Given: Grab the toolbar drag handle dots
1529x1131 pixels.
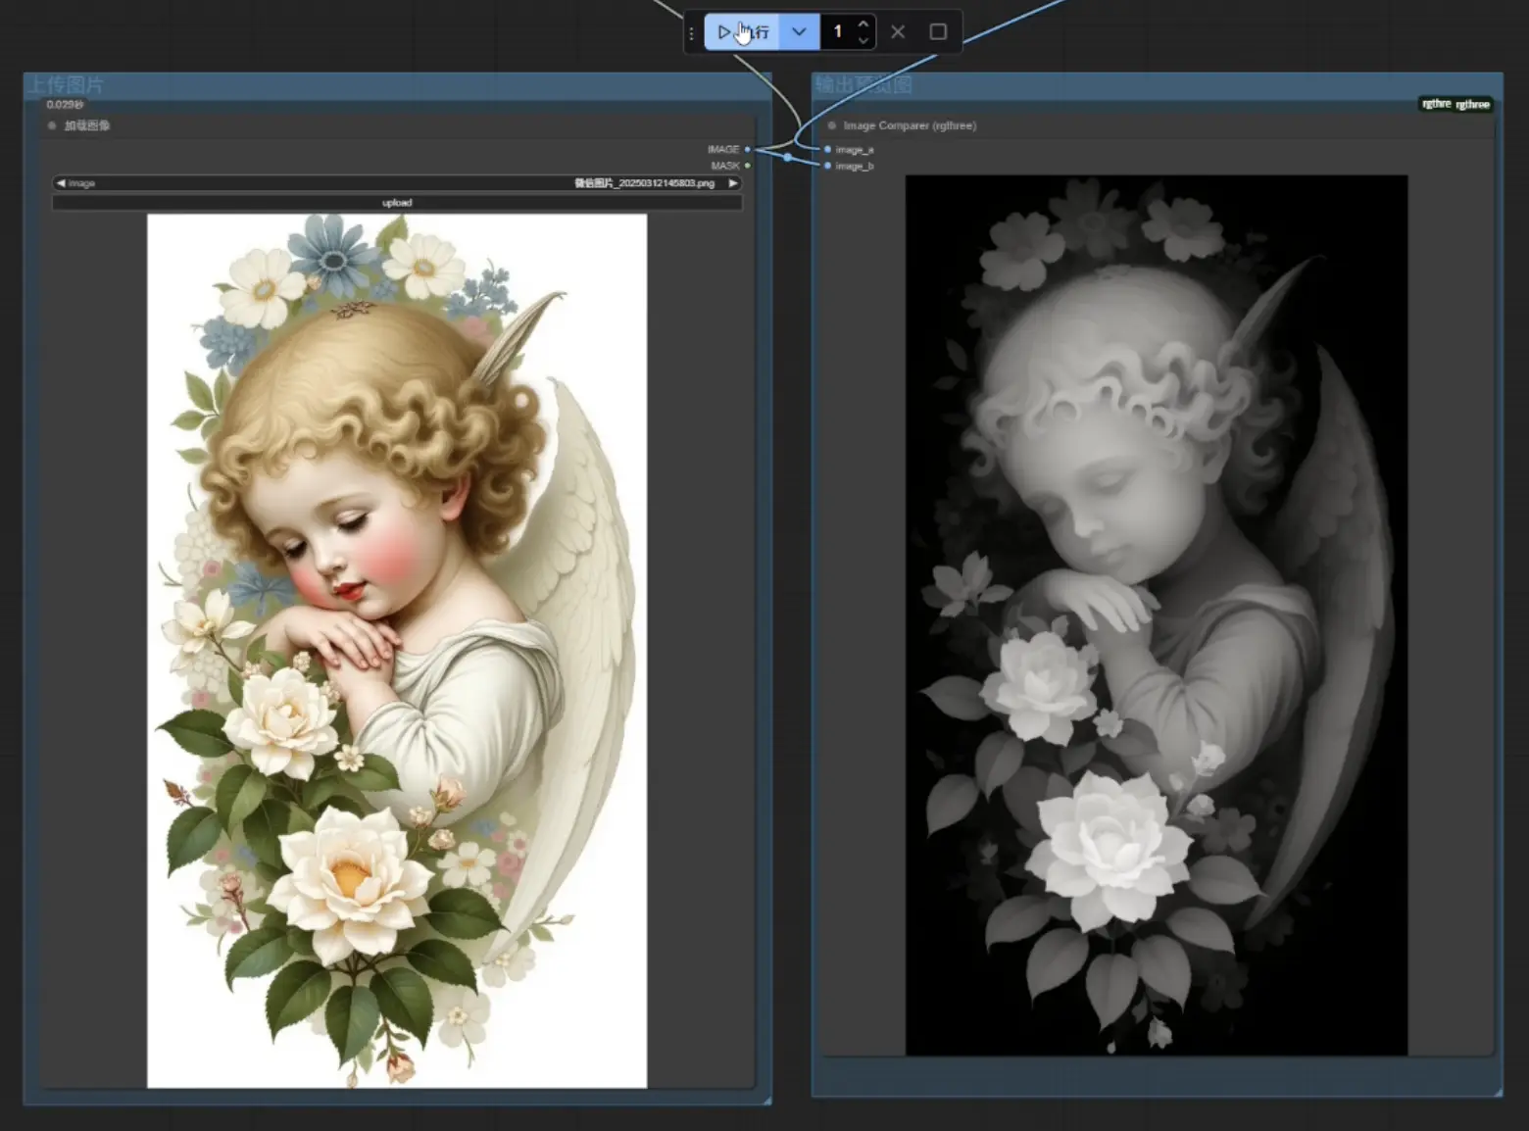Looking at the screenshot, I should click(691, 32).
